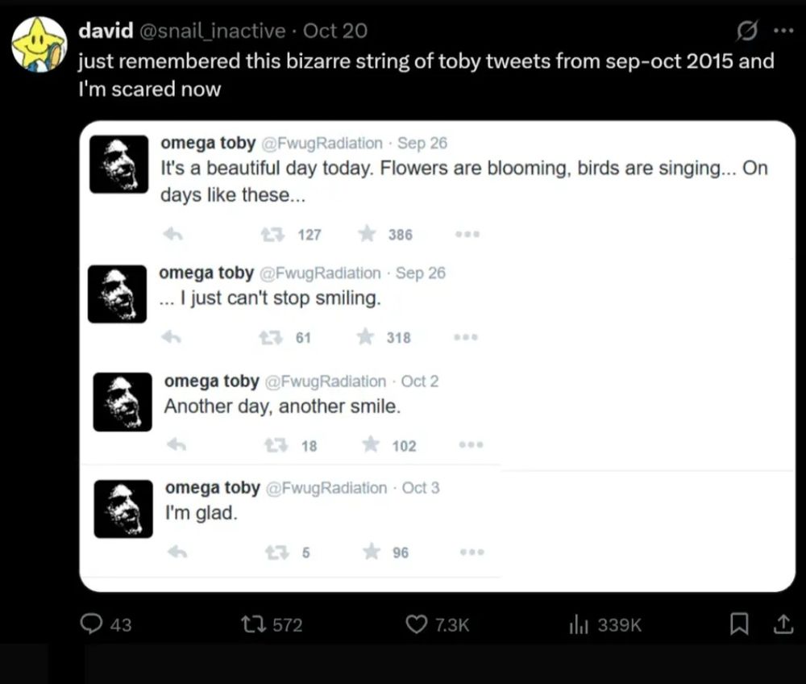Favorite star on 'Another day, another smile' tweet

coord(371,444)
